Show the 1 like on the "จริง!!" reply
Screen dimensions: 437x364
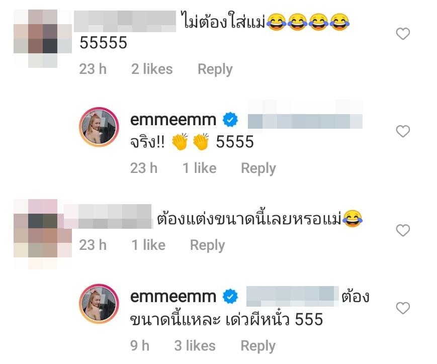click(x=199, y=168)
